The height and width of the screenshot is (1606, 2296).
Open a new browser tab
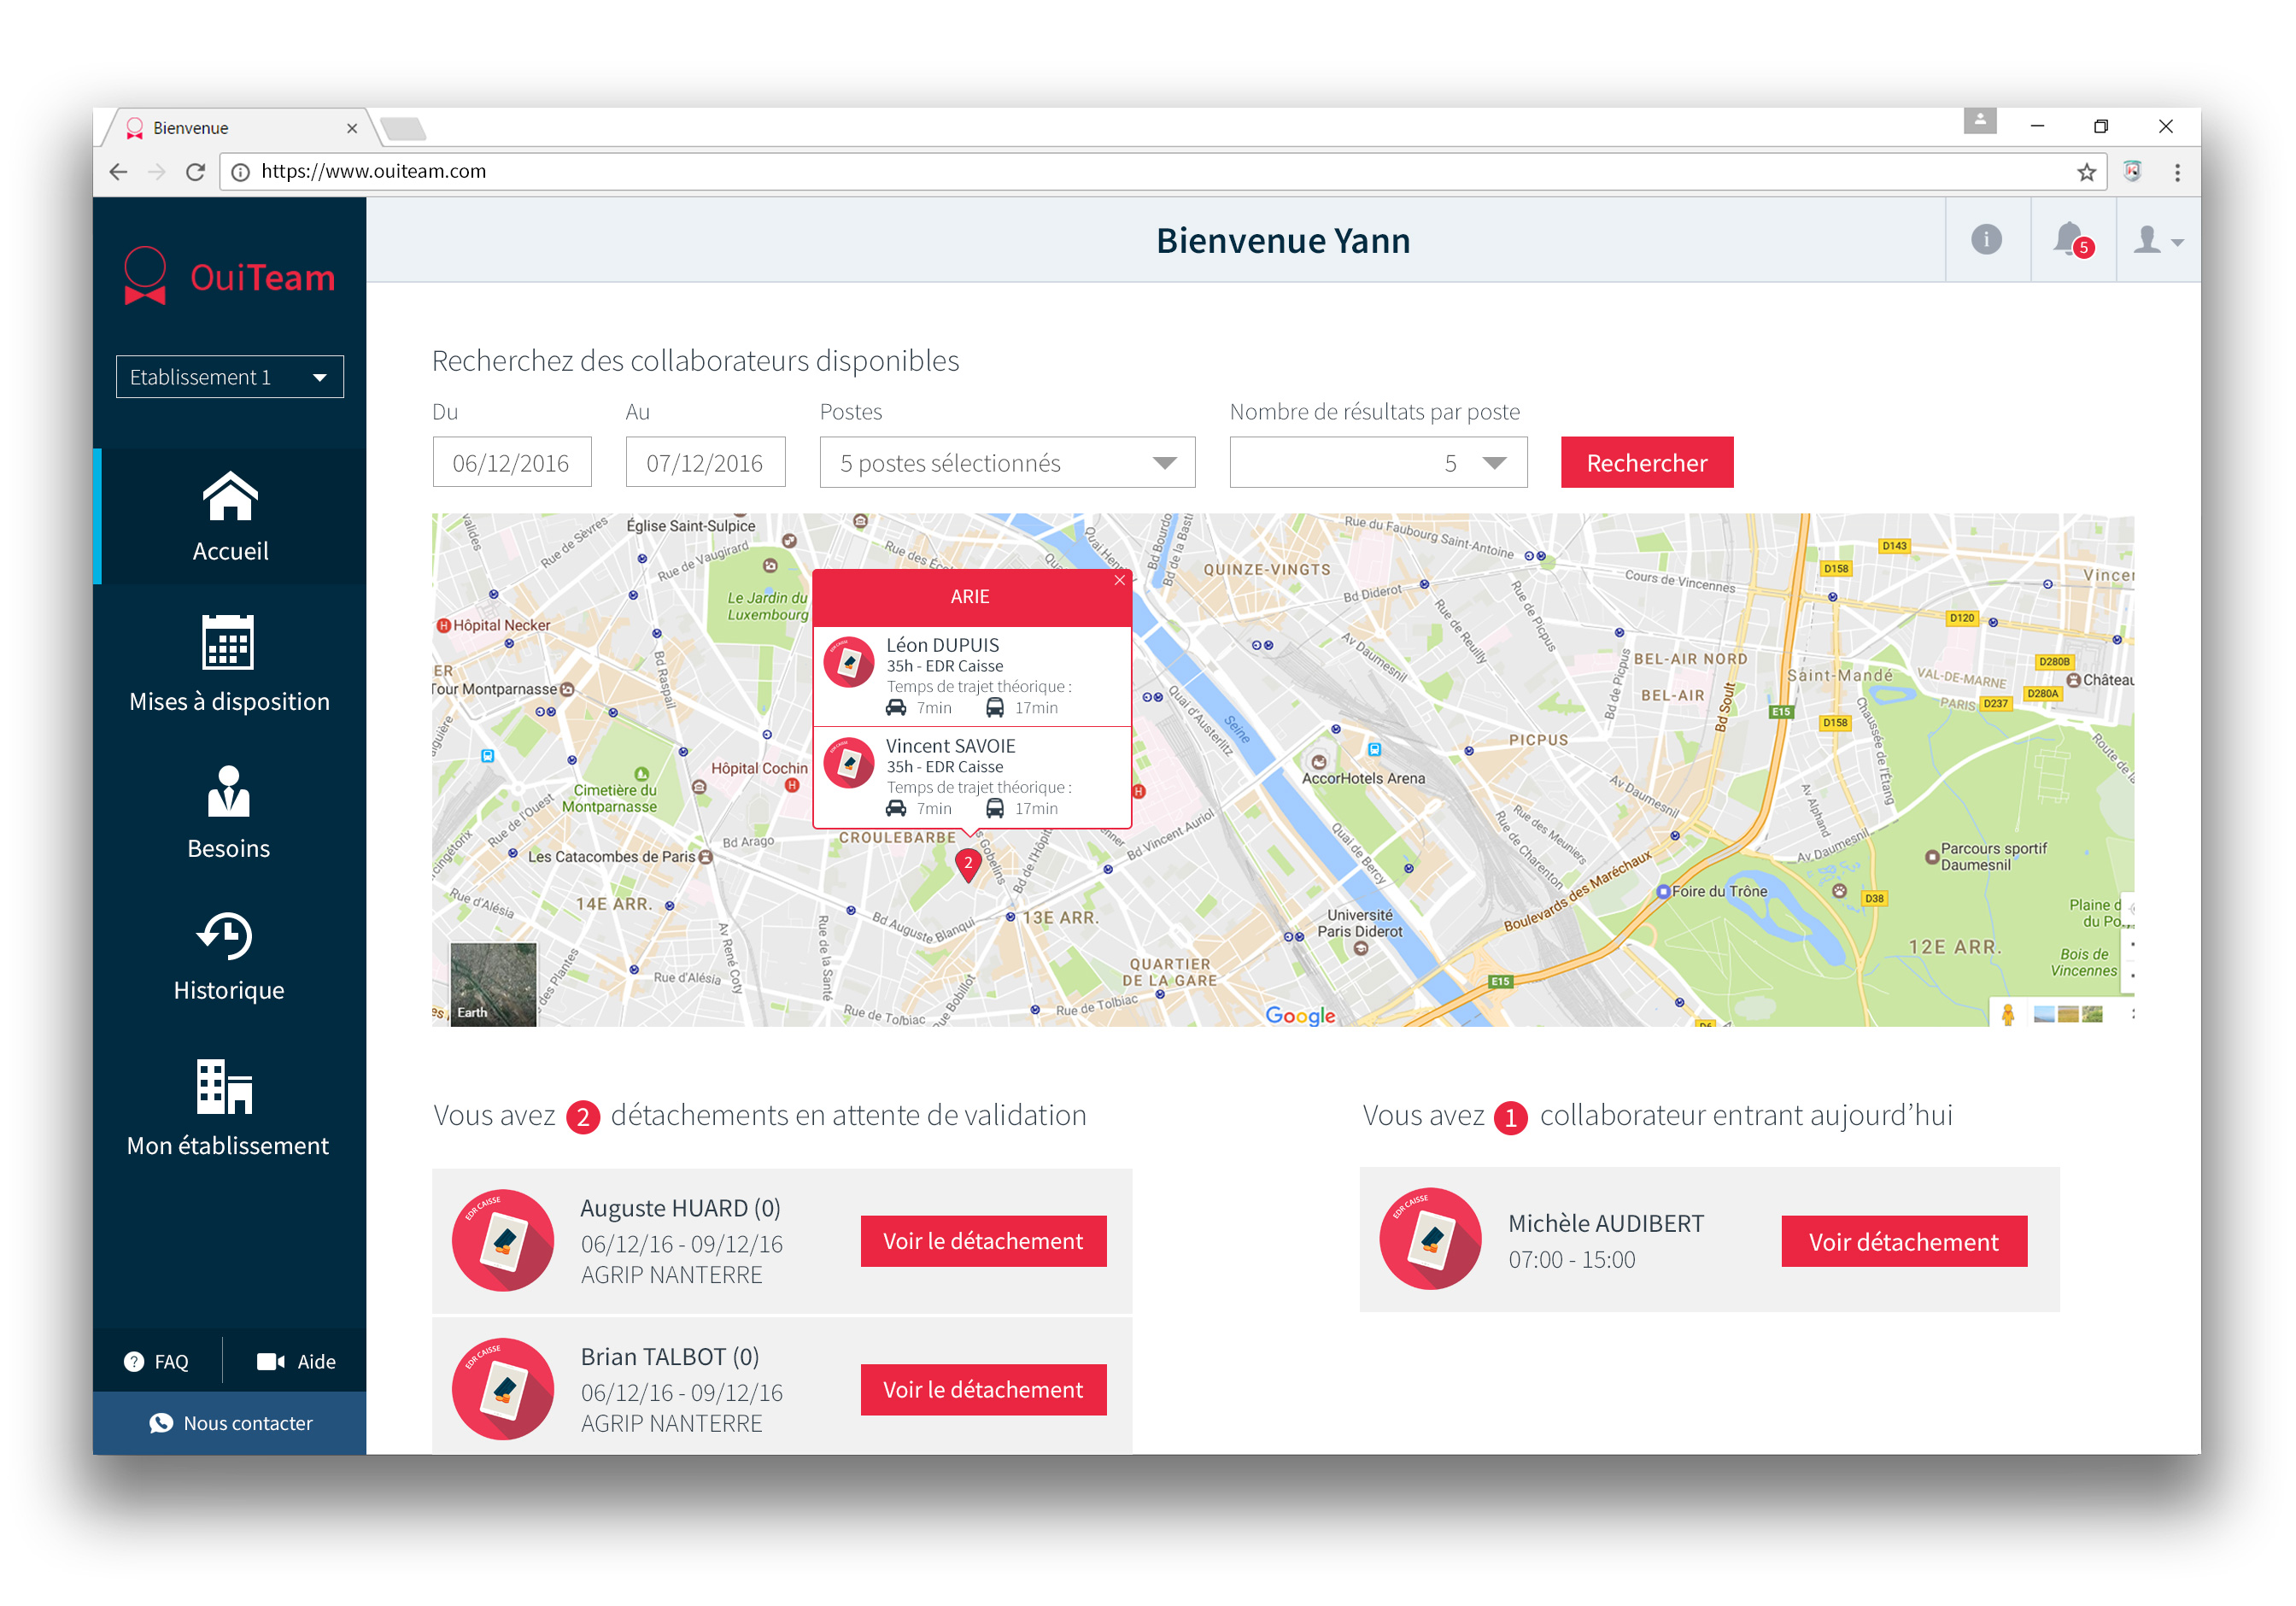pyautogui.click(x=403, y=128)
